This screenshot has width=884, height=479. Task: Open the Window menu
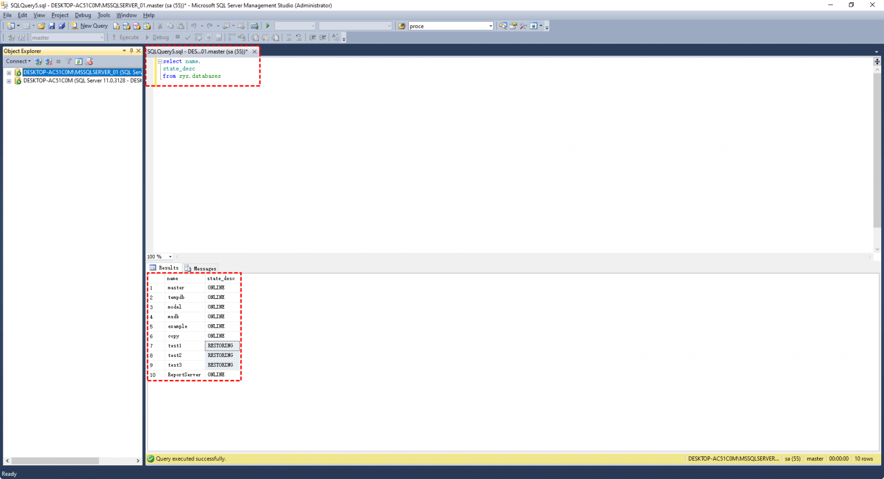127,15
